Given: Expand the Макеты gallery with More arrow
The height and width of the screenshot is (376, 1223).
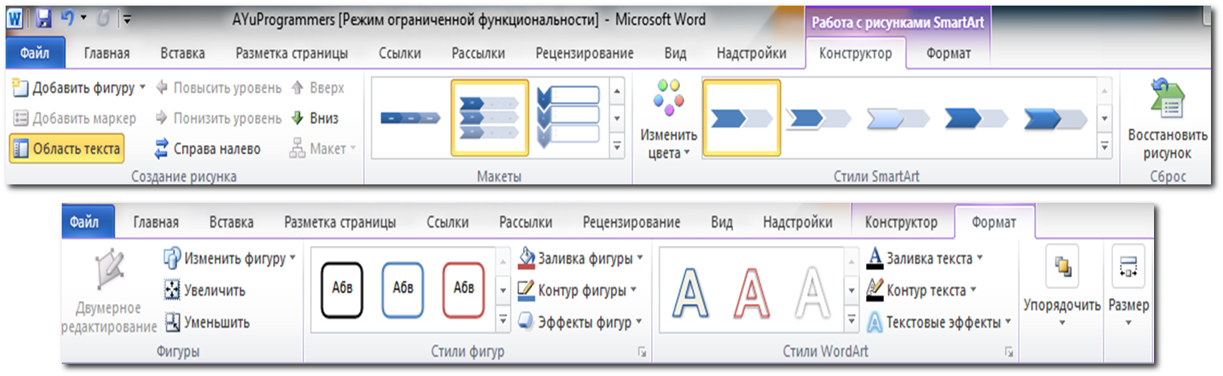Looking at the screenshot, I should [x=617, y=146].
